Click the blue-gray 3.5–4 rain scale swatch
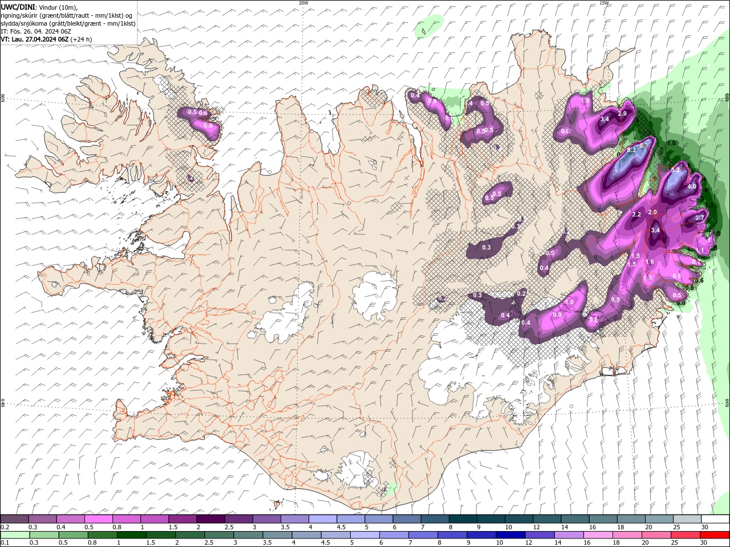Viewport: 730px width, 547px height. tap(278, 535)
